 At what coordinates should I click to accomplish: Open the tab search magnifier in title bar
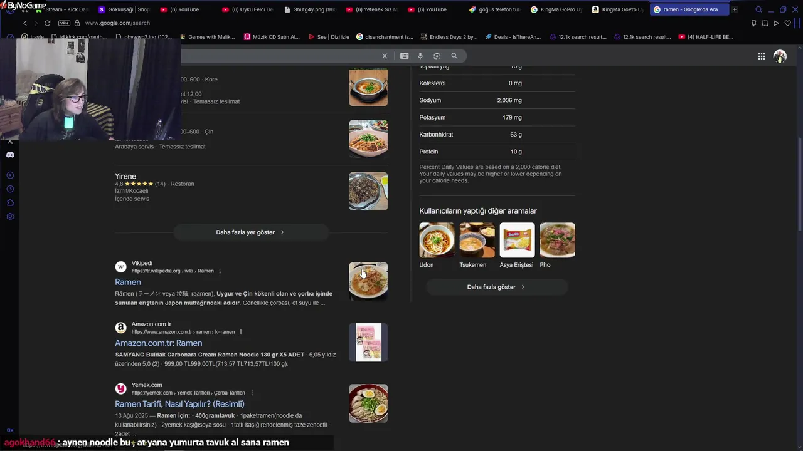758,9
